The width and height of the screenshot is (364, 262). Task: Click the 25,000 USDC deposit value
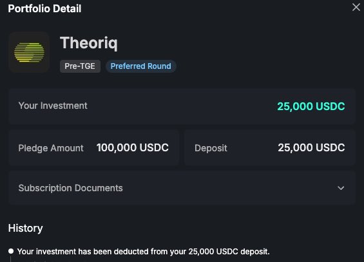(x=311, y=147)
